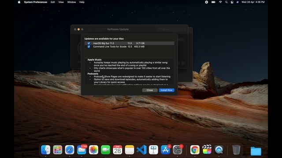Open Mail with 2,766 unread badge
Viewport: 282px width, 158px height.
coord(82,150)
